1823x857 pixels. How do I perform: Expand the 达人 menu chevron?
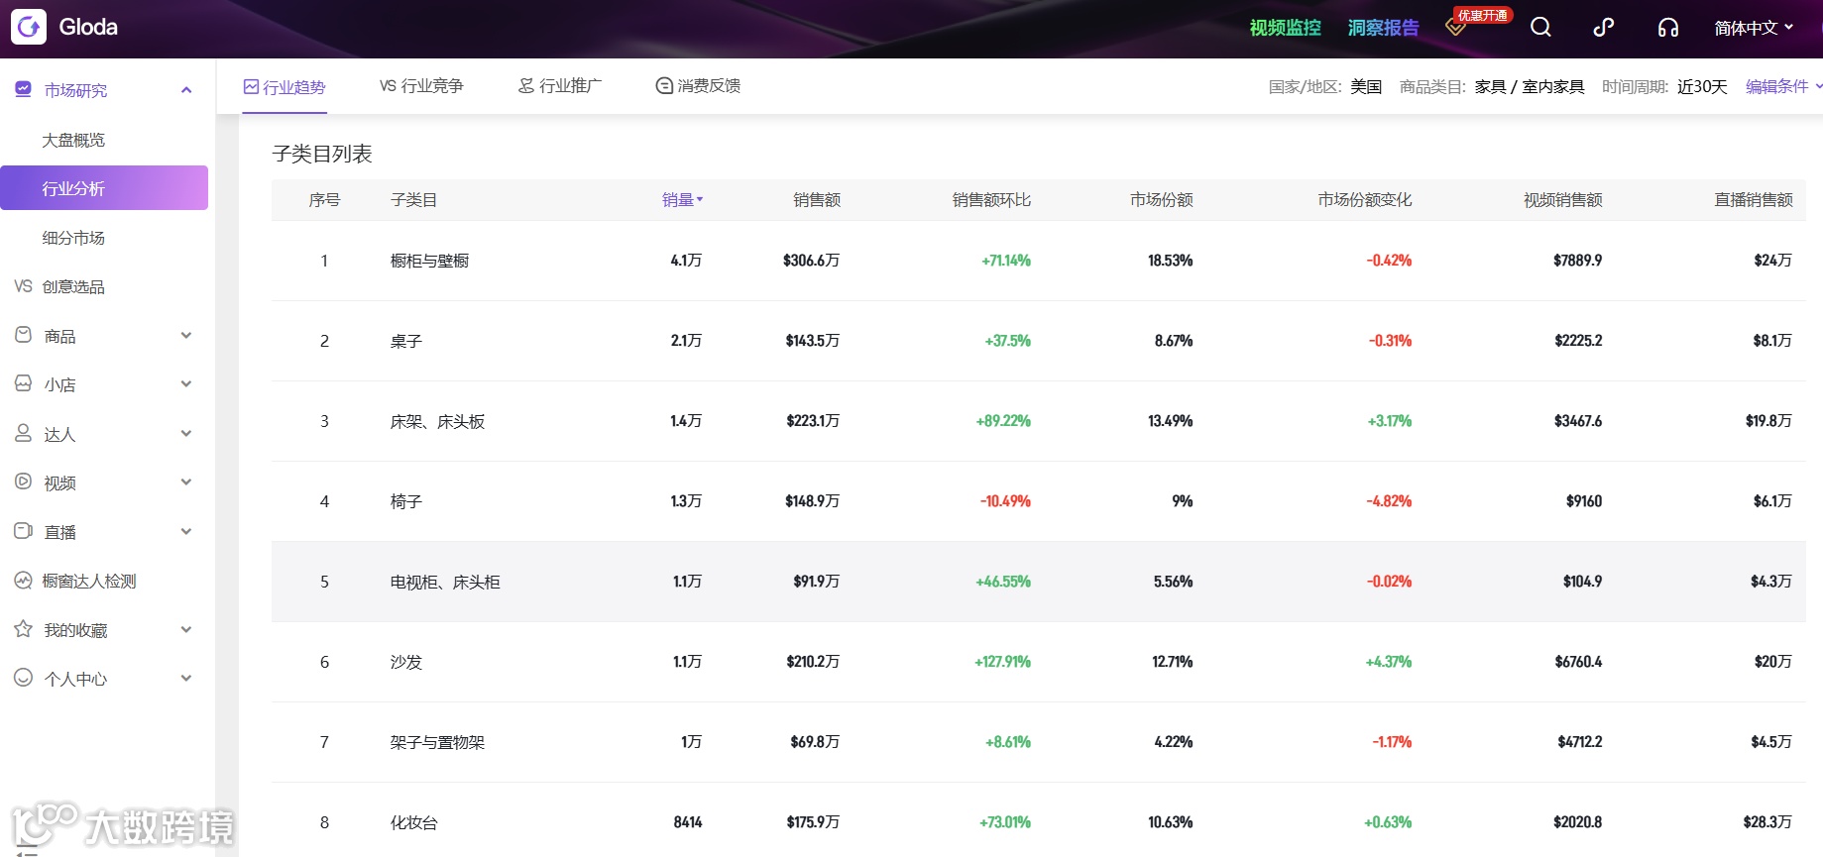(x=186, y=434)
